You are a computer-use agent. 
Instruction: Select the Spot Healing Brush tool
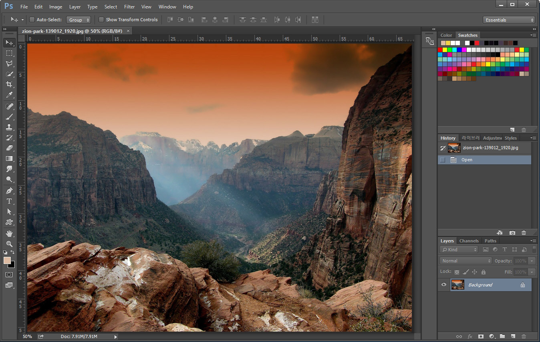coord(9,106)
